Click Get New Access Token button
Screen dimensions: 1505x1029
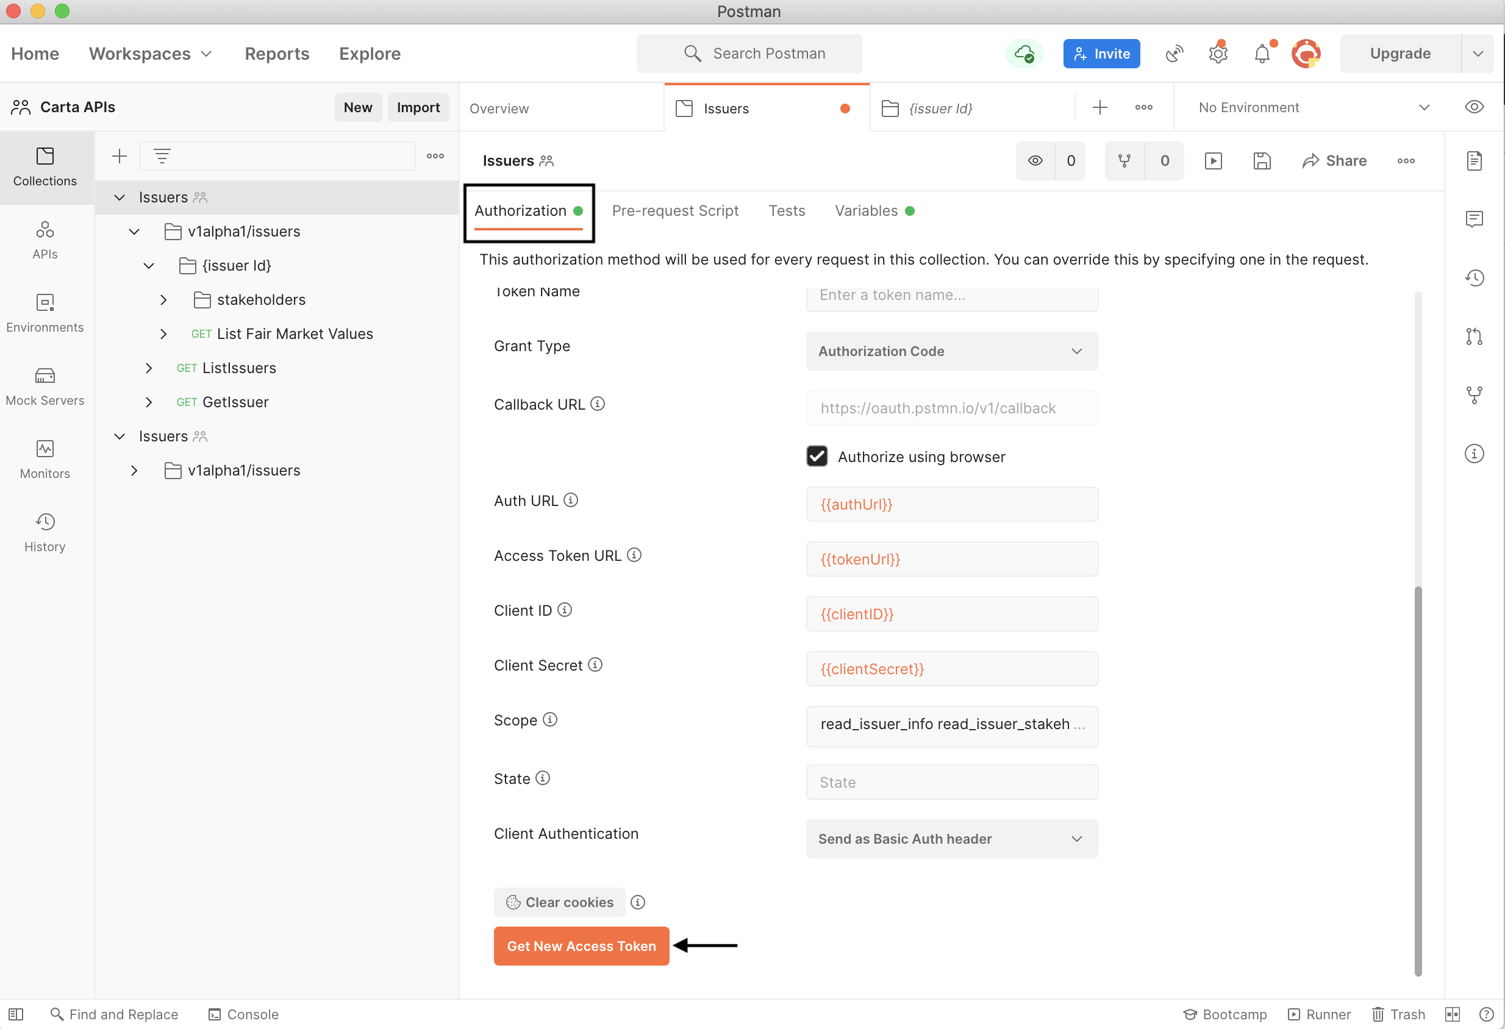pos(581,945)
